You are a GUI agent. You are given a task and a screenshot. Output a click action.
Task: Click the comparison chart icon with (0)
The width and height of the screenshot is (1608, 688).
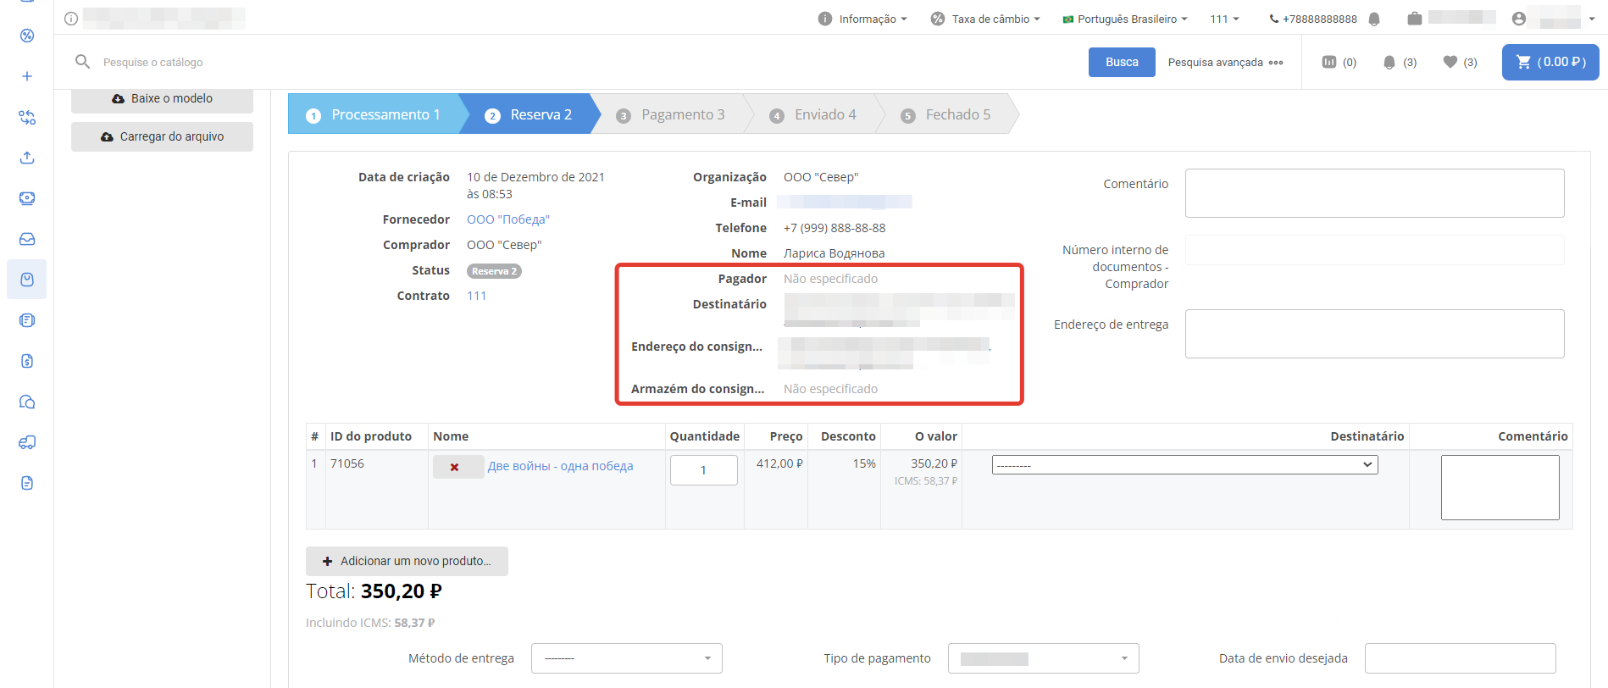(1329, 62)
